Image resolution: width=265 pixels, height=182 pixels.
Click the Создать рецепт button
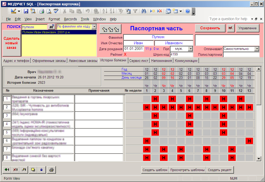click(x=220, y=170)
